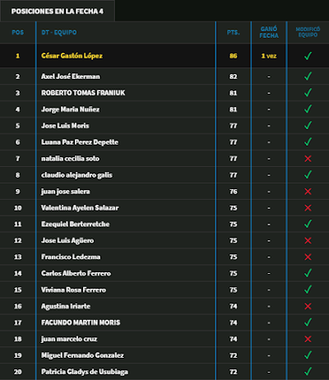Click green checkmark for Axel José Ekerman
The width and height of the screenshot is (329, 380).
point(308,76)
